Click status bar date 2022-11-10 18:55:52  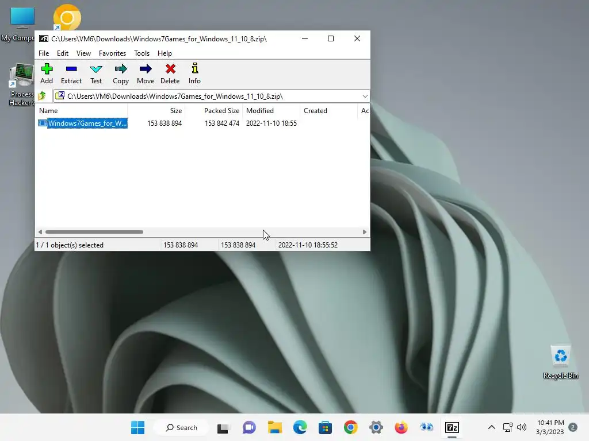point(308,245)
